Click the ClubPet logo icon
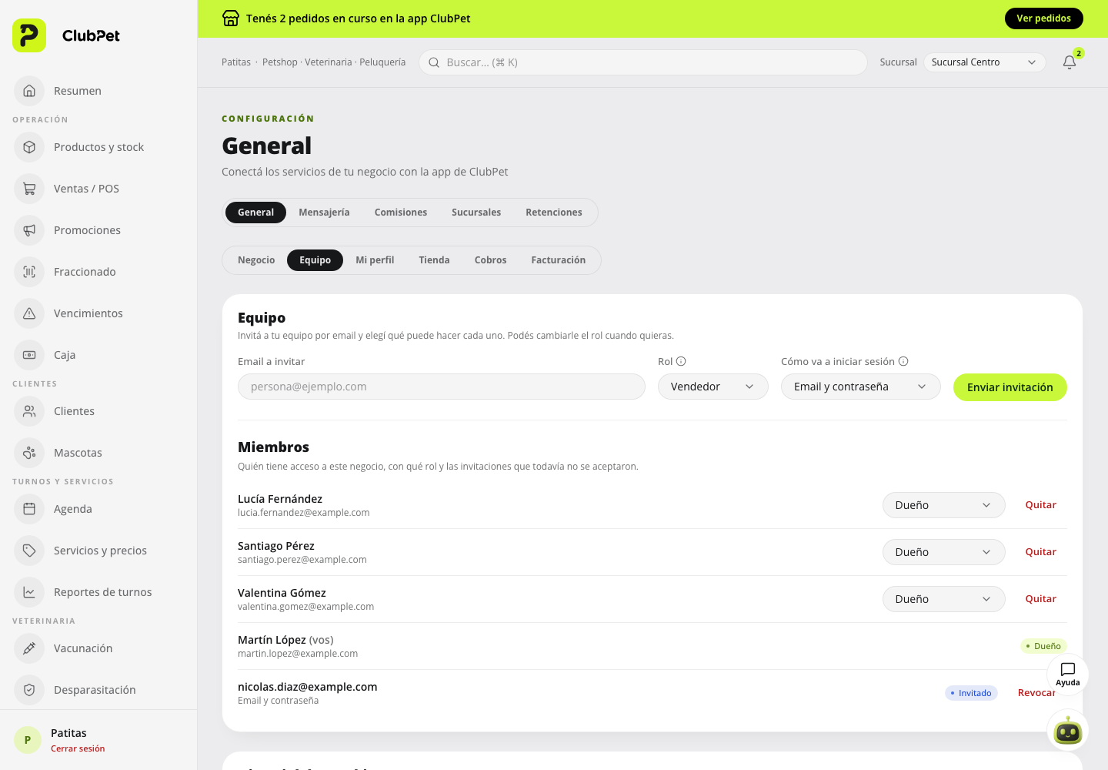Viewport: 1108px width, 770px height. tap(29, 35)
